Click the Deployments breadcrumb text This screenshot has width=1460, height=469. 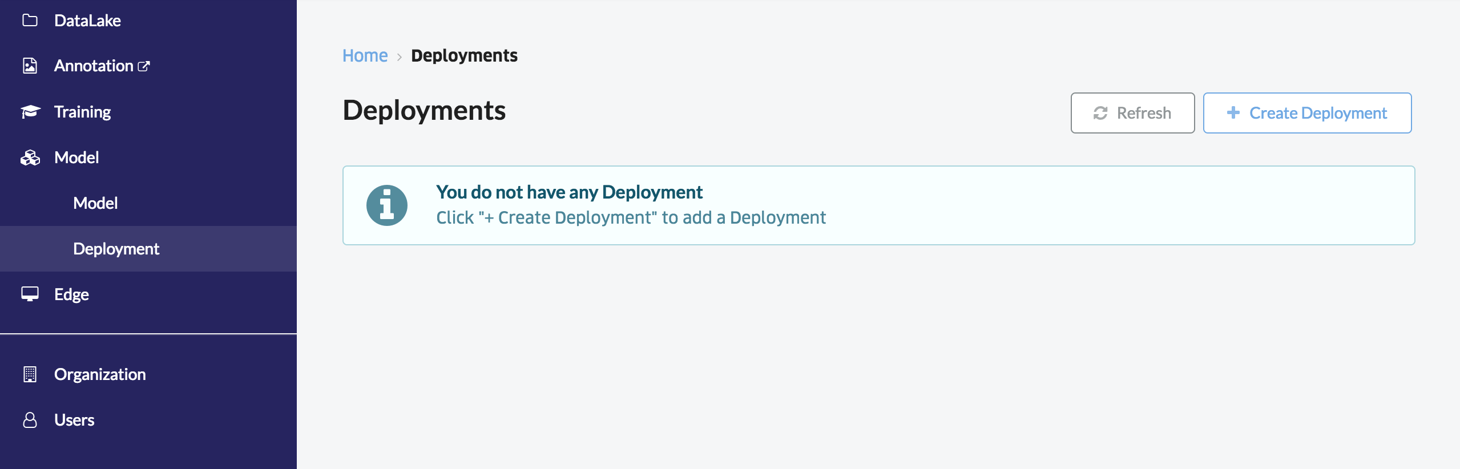[464, 55]
